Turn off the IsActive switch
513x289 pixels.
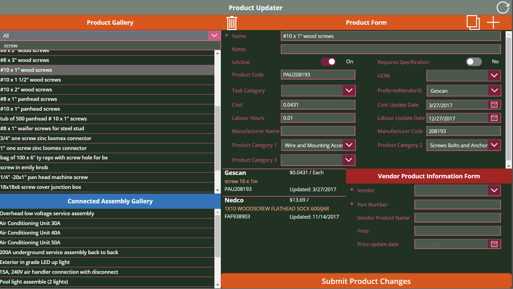[x=328, y=62]
